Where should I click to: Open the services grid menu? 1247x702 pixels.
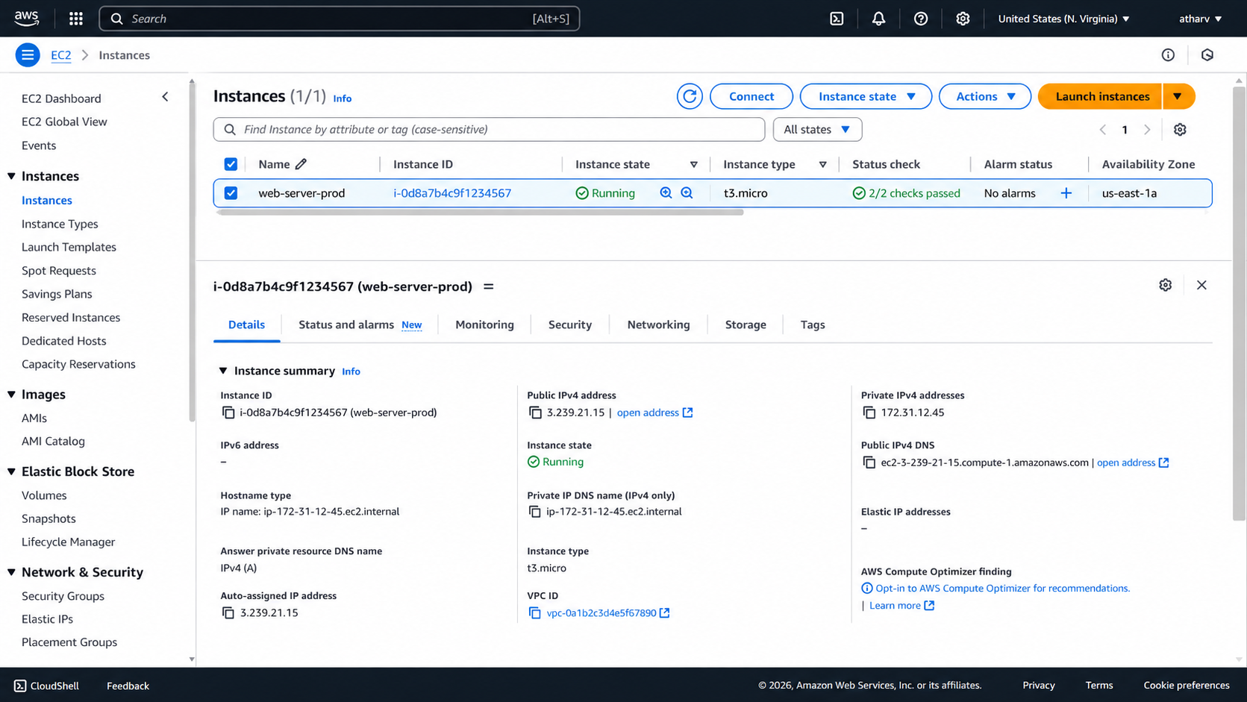[x=76, y=19]
